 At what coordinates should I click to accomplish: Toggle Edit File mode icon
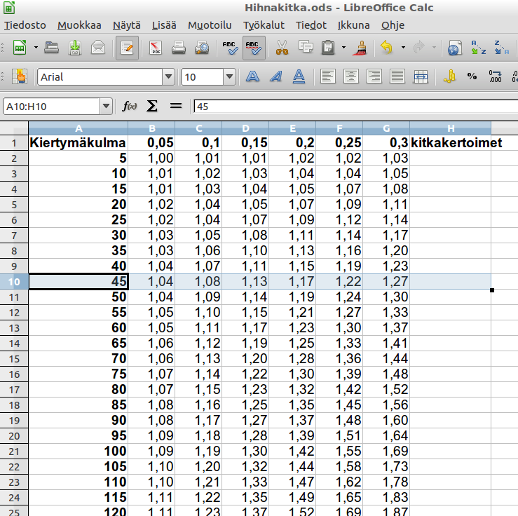point(127,48)
